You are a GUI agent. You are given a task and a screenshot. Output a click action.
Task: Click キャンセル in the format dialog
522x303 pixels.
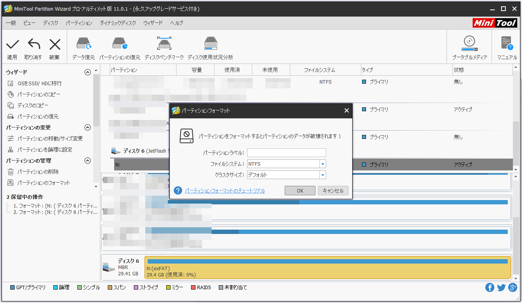333,191
